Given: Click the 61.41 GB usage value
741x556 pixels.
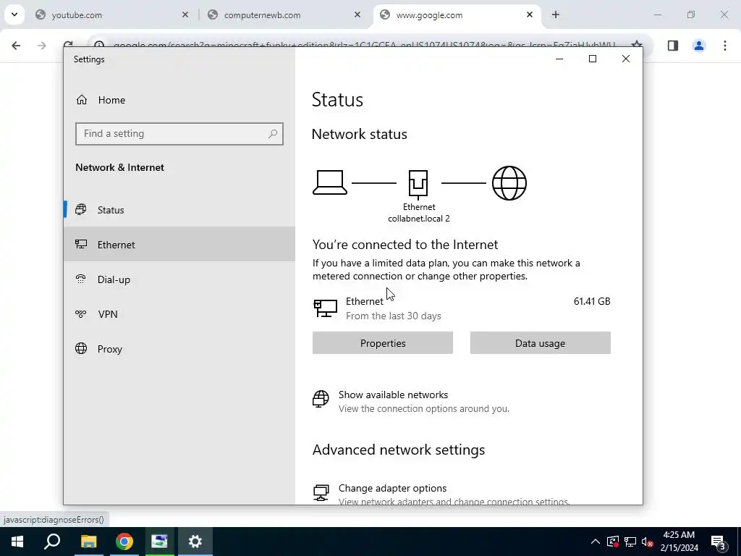Looking at the screenshot, I should click(x=592, y=301).
